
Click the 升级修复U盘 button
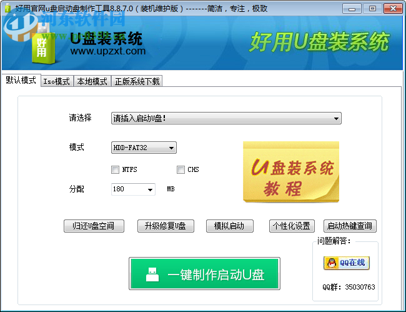166,226
